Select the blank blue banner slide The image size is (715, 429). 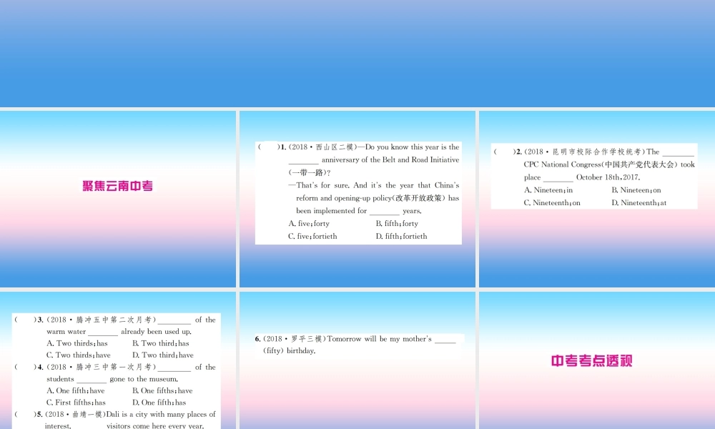(357, 54)
